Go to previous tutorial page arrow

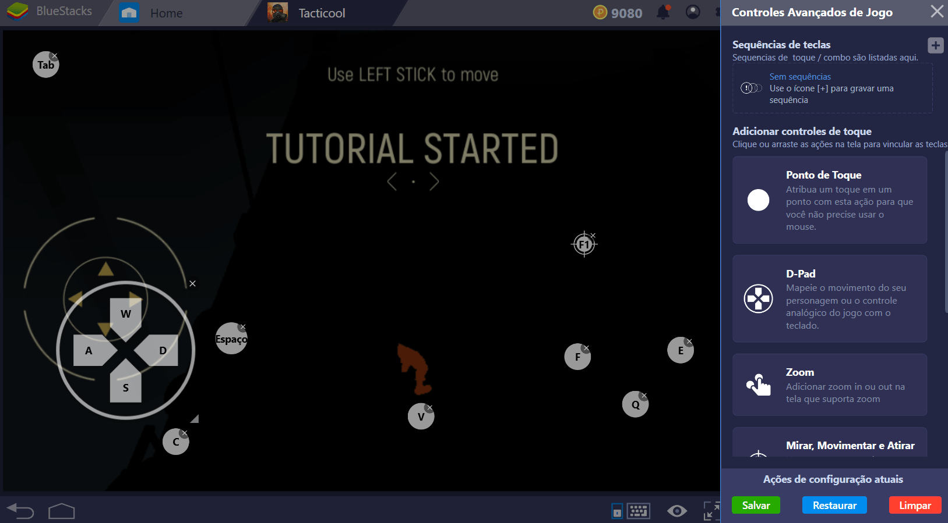(x=392, y=182)
